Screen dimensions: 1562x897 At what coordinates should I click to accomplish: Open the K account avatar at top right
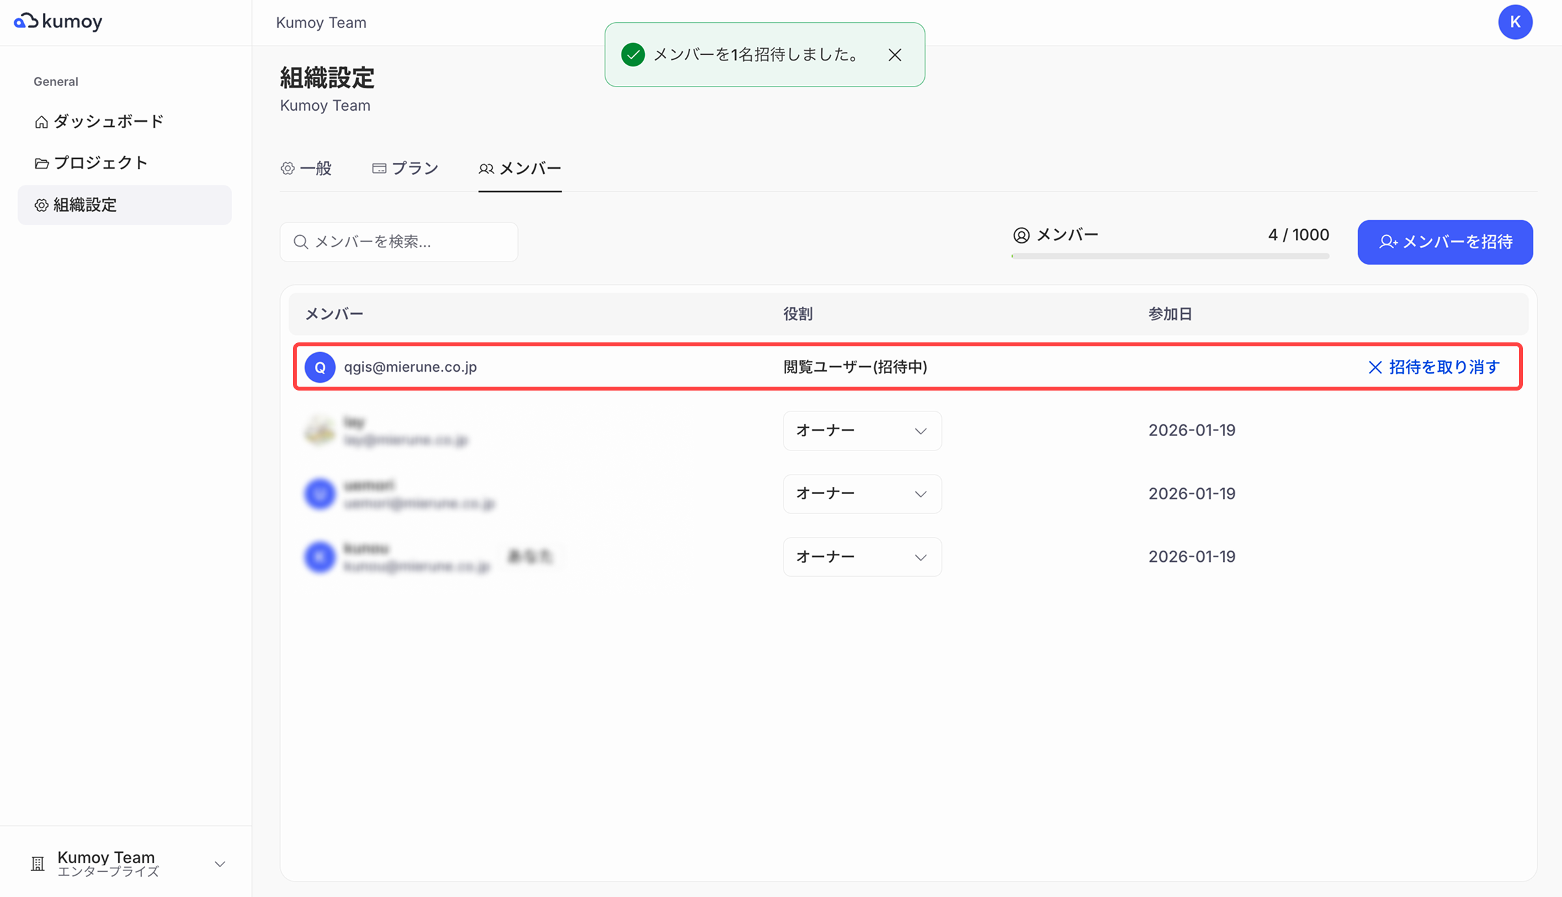(1515, 21)
